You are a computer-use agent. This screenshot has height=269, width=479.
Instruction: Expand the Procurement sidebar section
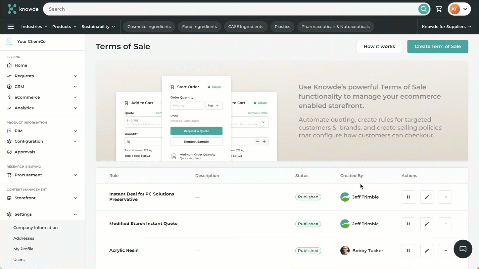tap(75, 175)
